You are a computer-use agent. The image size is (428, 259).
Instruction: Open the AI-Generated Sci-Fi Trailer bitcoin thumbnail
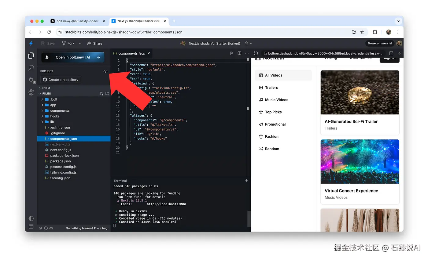pos(360,92)
